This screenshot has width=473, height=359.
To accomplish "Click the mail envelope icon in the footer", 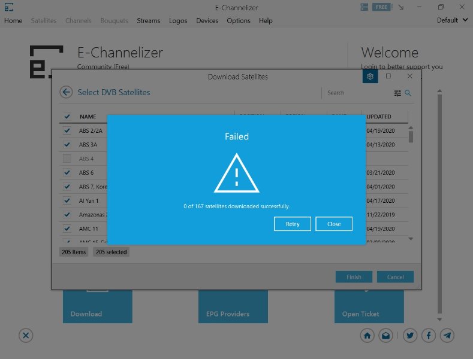I will click(385, 336).
